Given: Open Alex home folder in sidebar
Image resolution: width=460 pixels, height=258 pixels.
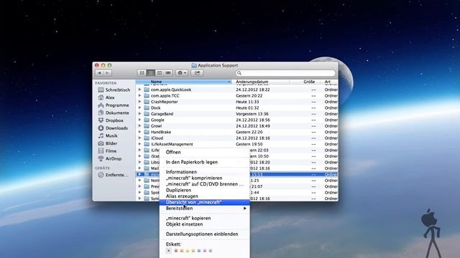Looking at the screenshot, I should click(106, 97).
